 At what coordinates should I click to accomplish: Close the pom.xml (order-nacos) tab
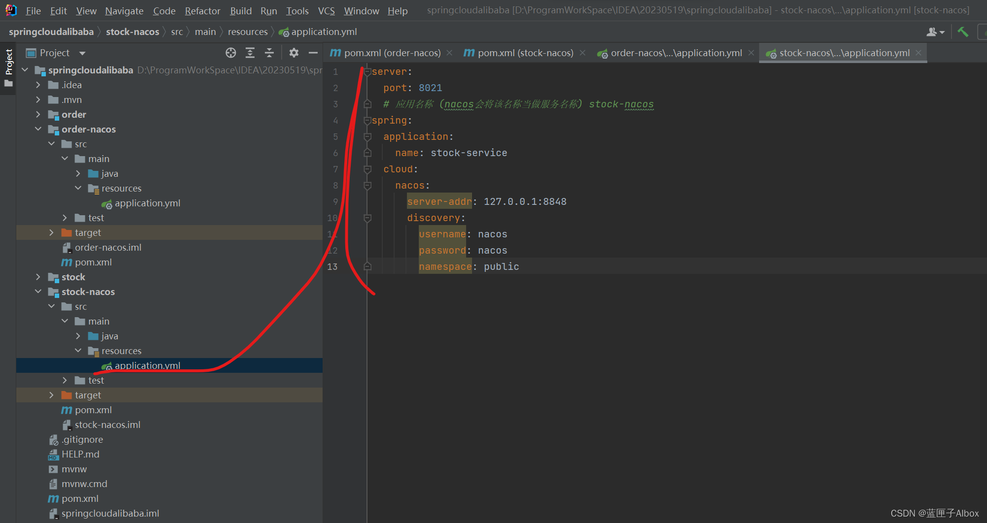[x=449, y=53]
